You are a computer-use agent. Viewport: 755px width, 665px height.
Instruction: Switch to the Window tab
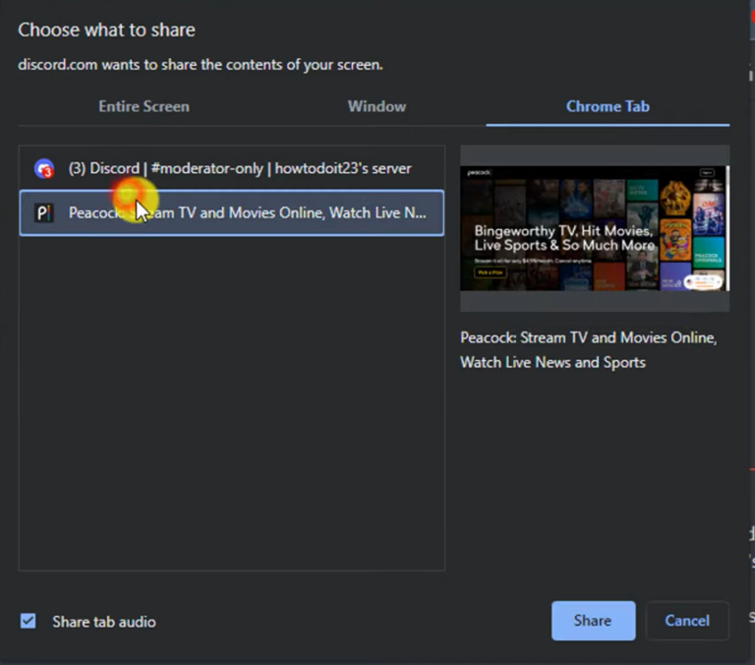pos(377,106)
